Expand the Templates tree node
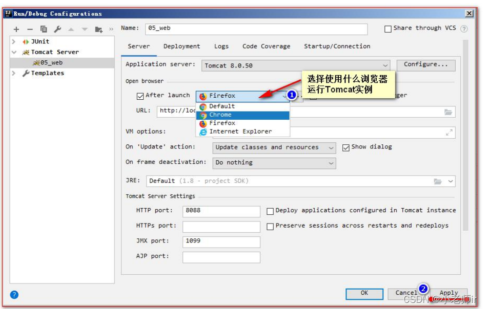 (14, 73)
